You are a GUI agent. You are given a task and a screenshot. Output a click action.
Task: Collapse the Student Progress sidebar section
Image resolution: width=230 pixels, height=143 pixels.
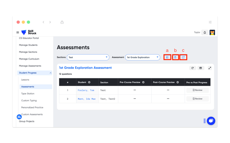click(x=50, y=73)
